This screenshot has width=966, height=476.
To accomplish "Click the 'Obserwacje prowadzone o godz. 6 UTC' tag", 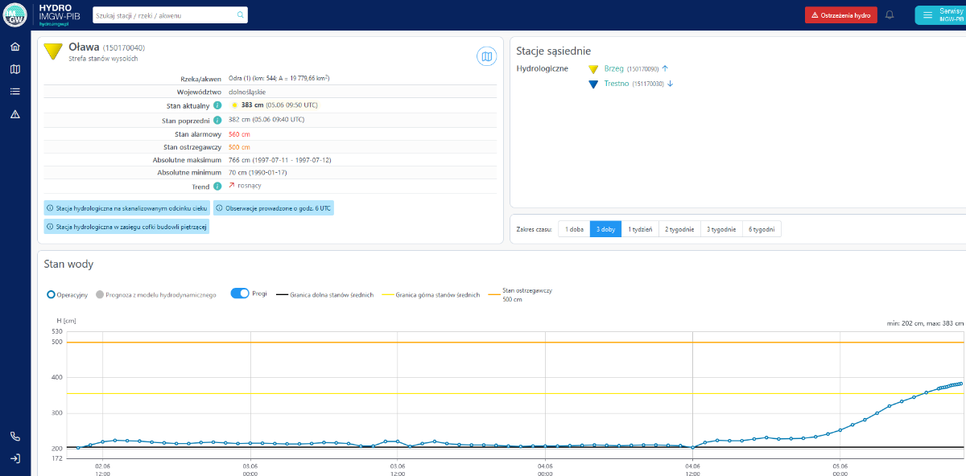I will coord(274,207).
